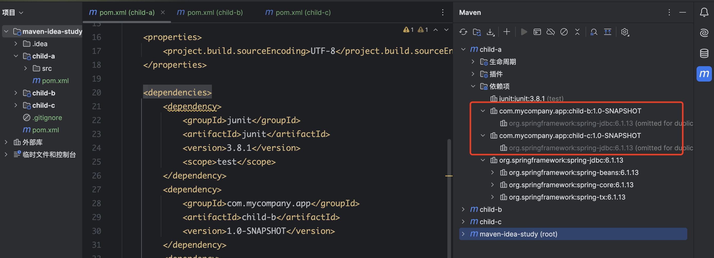Viewport: 714px width, 258px height.
Task: Click the Reload All Maven Projects icon
Action: [463, 32]
